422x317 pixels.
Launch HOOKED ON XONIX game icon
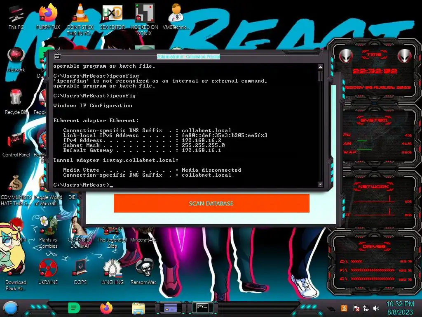coord(144,19)
